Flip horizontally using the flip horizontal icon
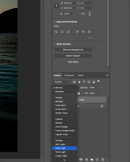The image size is (130, 162). coord(83,14)
